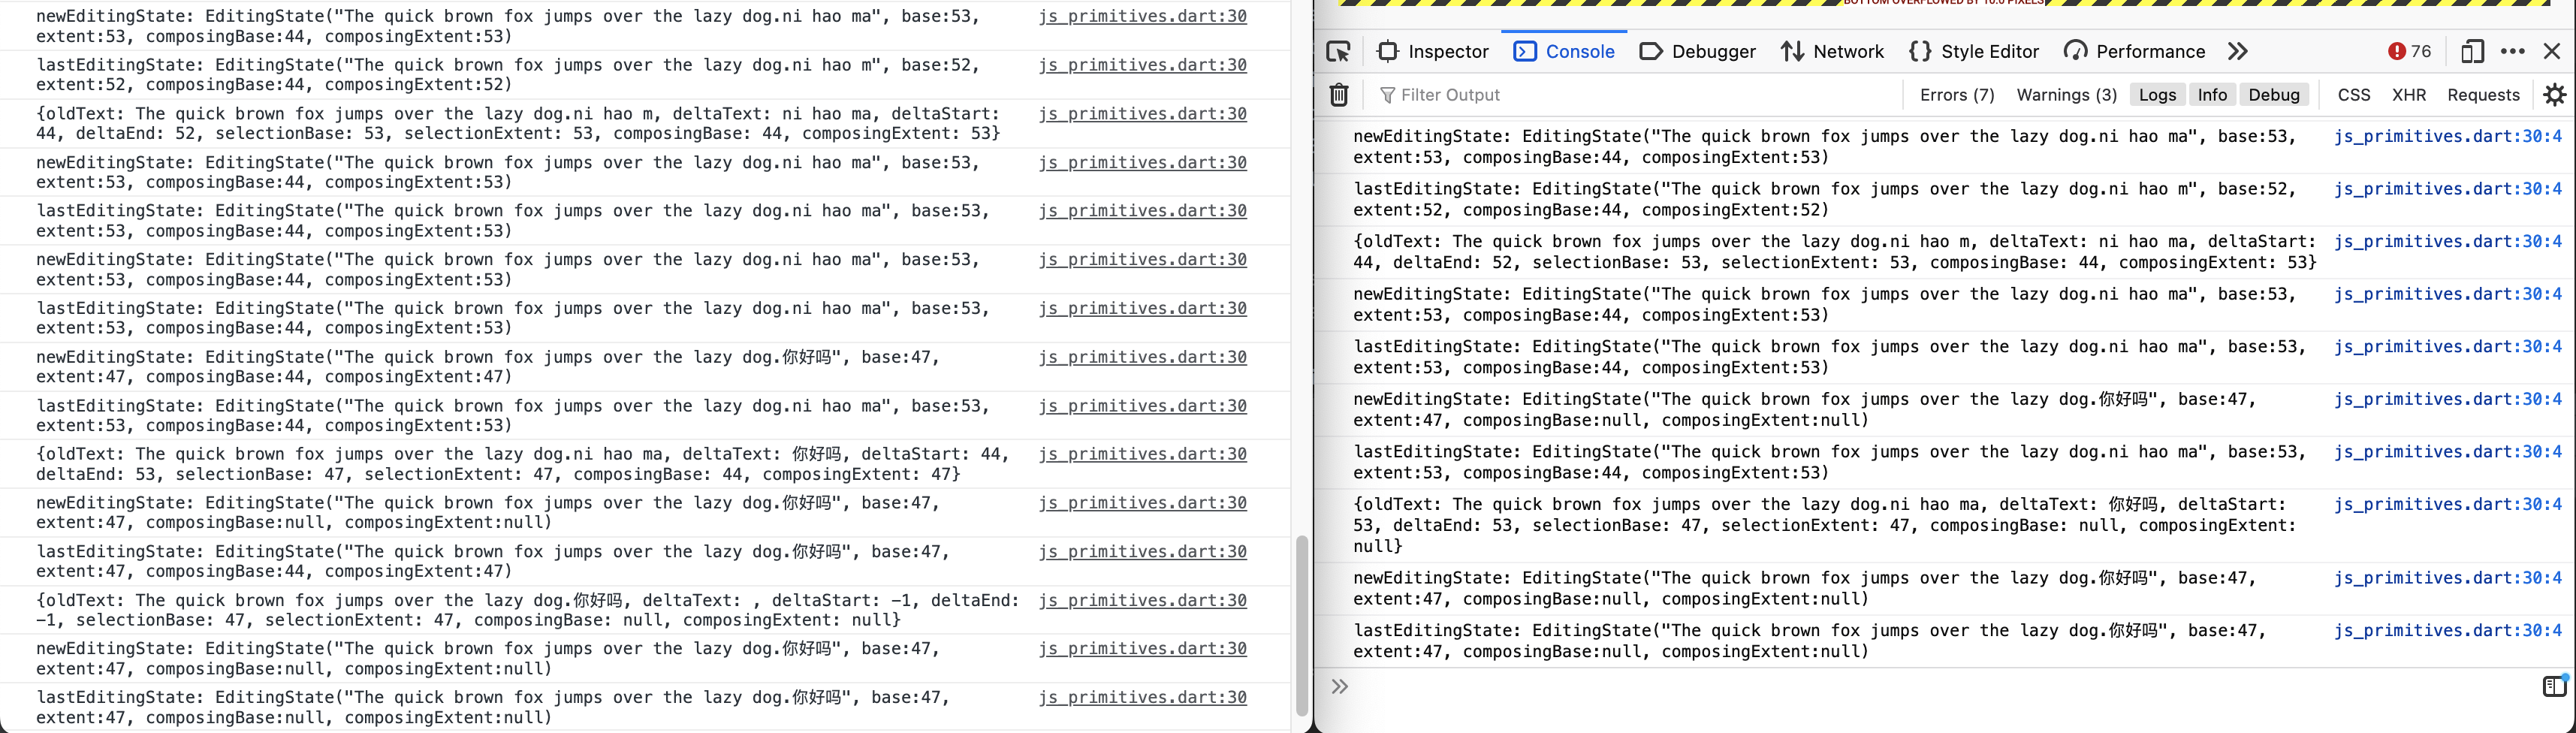The height and width of the screenshot is (733, 2576).
Task: Expand the multiline console input arrows
Action: coord(1340,686)
